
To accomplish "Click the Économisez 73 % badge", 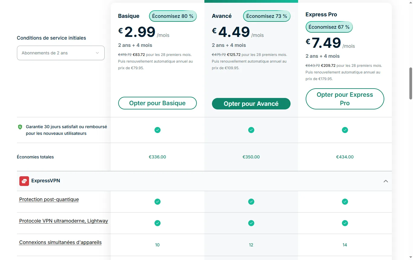I will (267, 16).
